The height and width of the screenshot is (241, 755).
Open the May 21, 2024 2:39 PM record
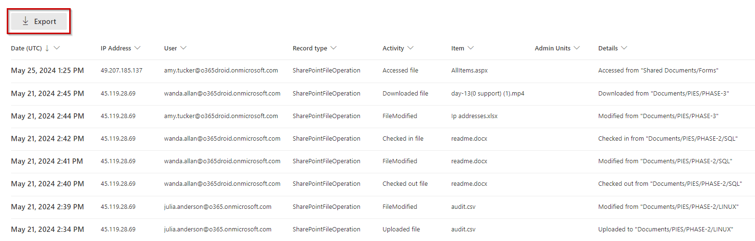pos(383,207)
